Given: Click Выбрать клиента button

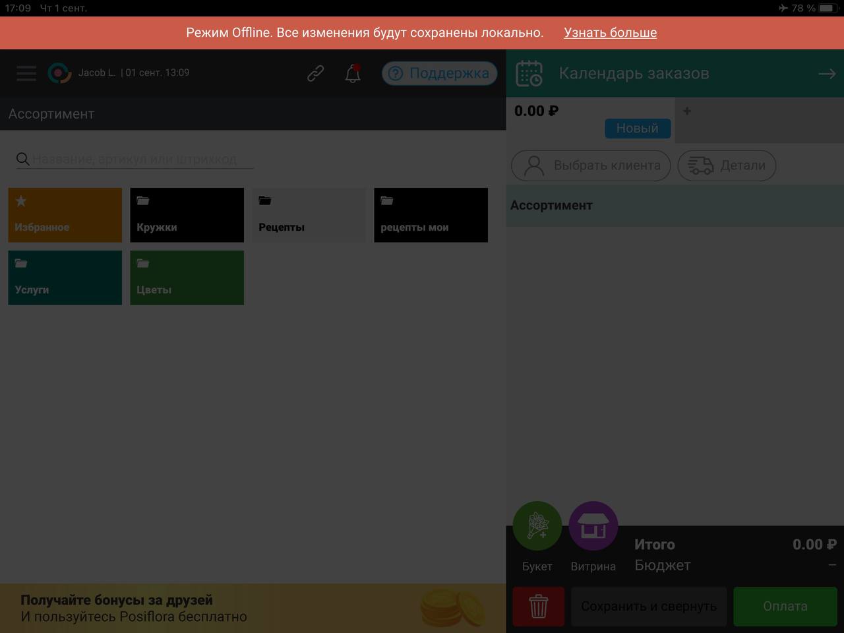Looking at the screenshot, I should pos(591,166).
